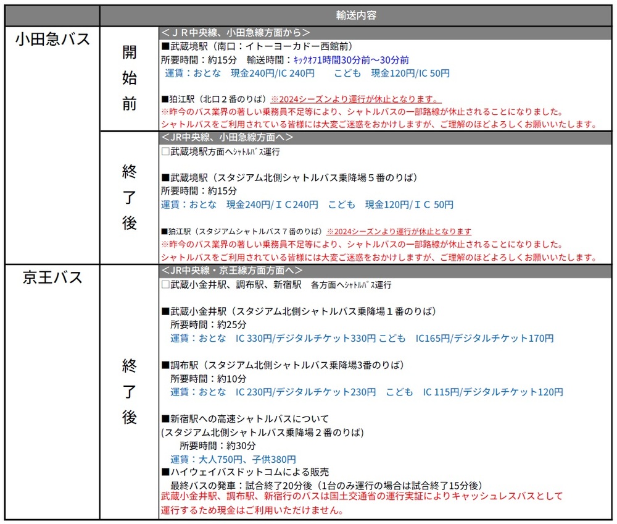
Task: Click the bullet before ハイウェイバスドットコムによる販売
Action: (165, 472)
